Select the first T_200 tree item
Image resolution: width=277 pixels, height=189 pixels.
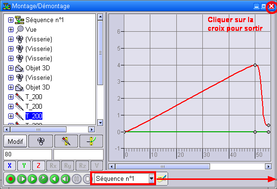point(34,97)
